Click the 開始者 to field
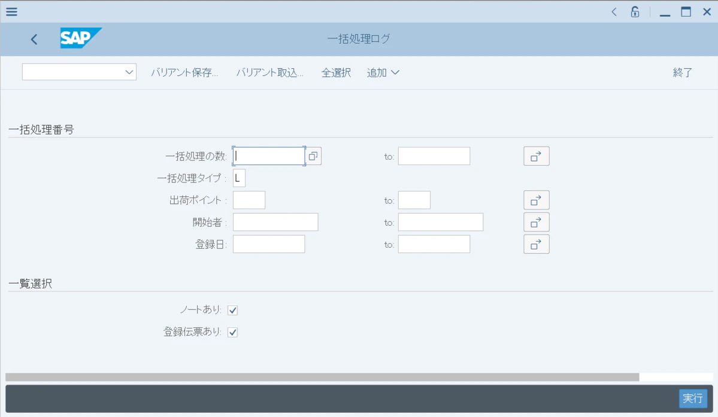Image resolution: width=718 pixels, height=417 pixels. [x=441, y=222]
